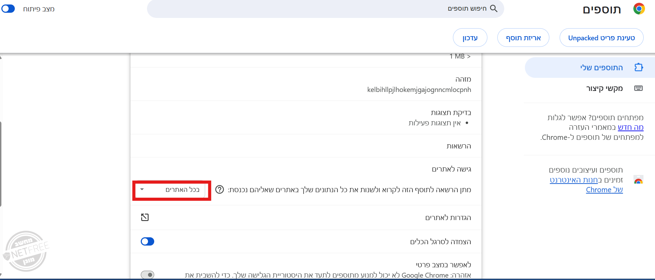655x280 pixels.
Task: Click the keyboard shortcuts icon
Action: coord(638,89)
